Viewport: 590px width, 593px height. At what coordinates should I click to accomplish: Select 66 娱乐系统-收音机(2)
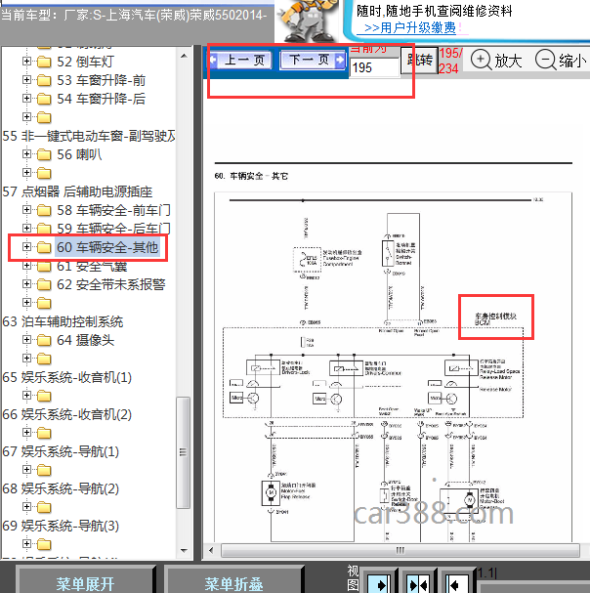[67, 414]
